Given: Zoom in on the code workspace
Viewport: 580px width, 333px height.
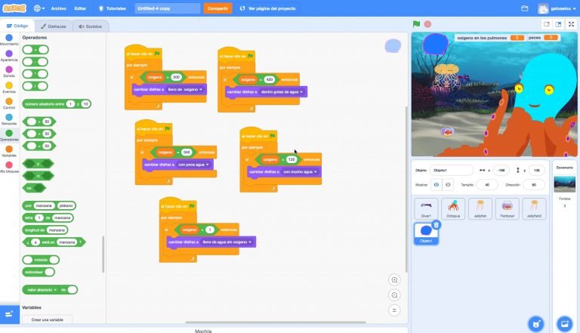Looking at the screenshot, I should pyautogui.click(x=394, y=279).
